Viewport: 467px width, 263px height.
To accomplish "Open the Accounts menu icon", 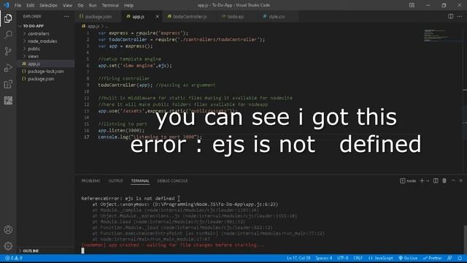I will [8, 229].
